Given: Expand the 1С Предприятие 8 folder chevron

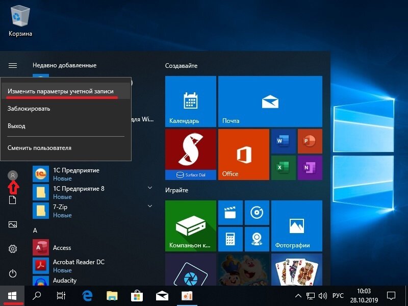Looking at the screenshot, I should pos(150,188).
